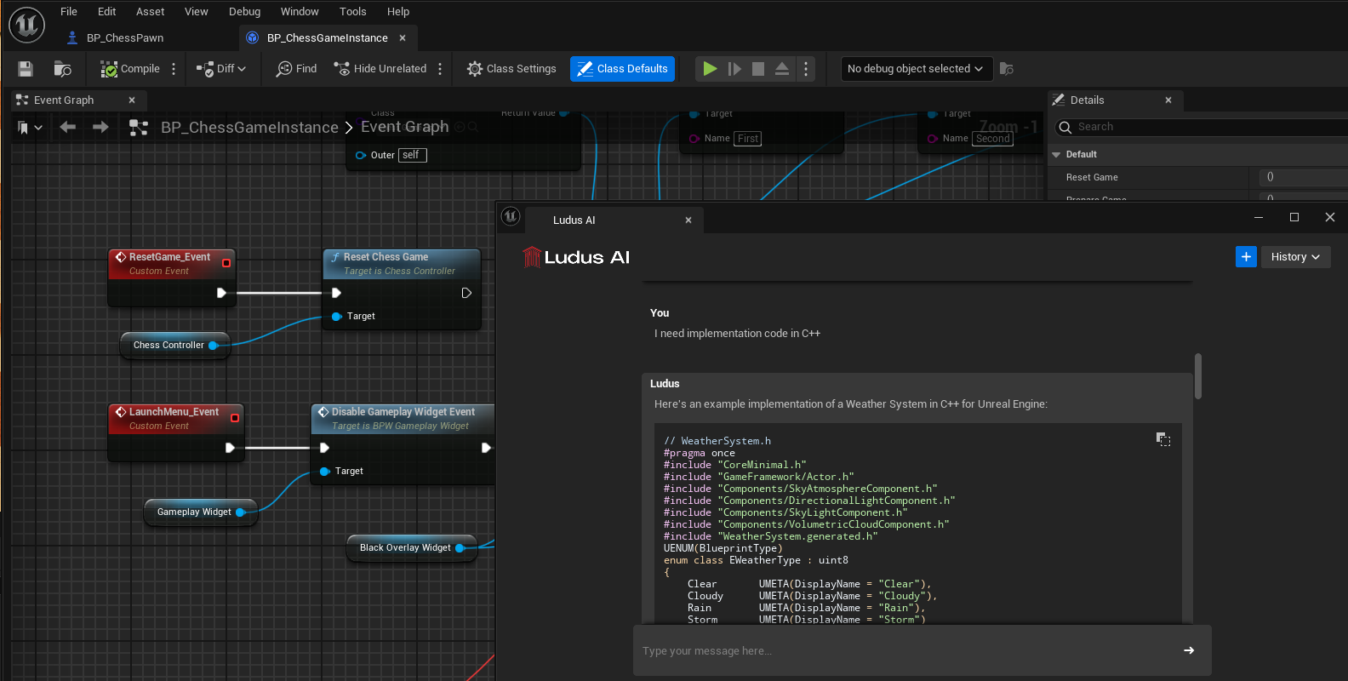Open the File menu
The height and width of the screenshot is (681, 1348).
point(69,12)
